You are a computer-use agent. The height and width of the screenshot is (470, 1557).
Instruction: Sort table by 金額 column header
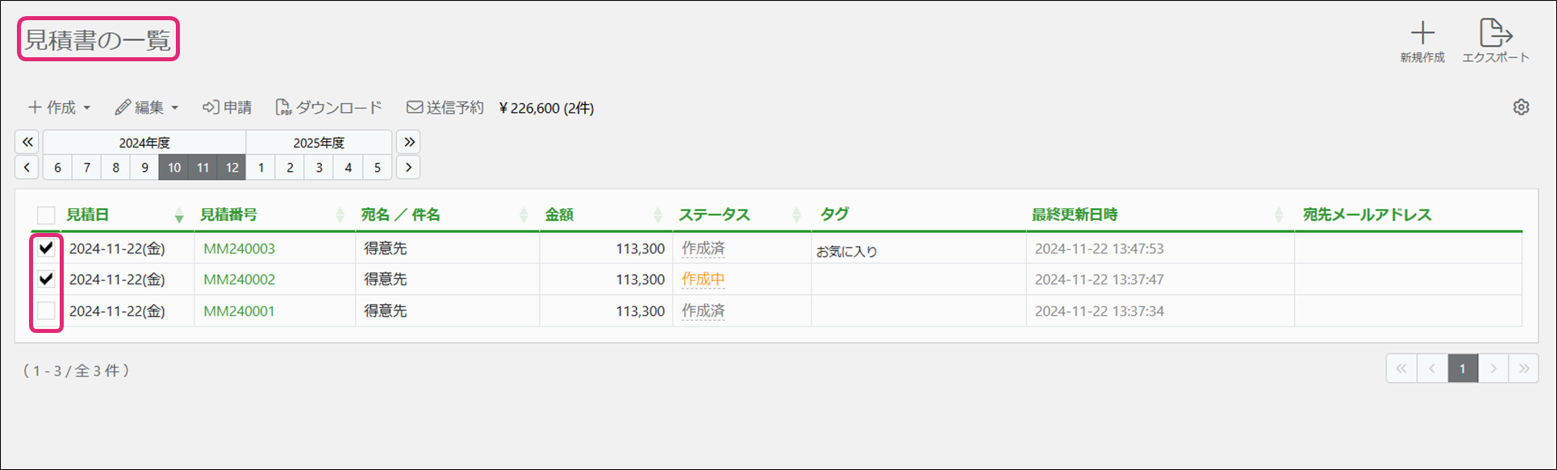pyautogui.click(x=559, y=214)
